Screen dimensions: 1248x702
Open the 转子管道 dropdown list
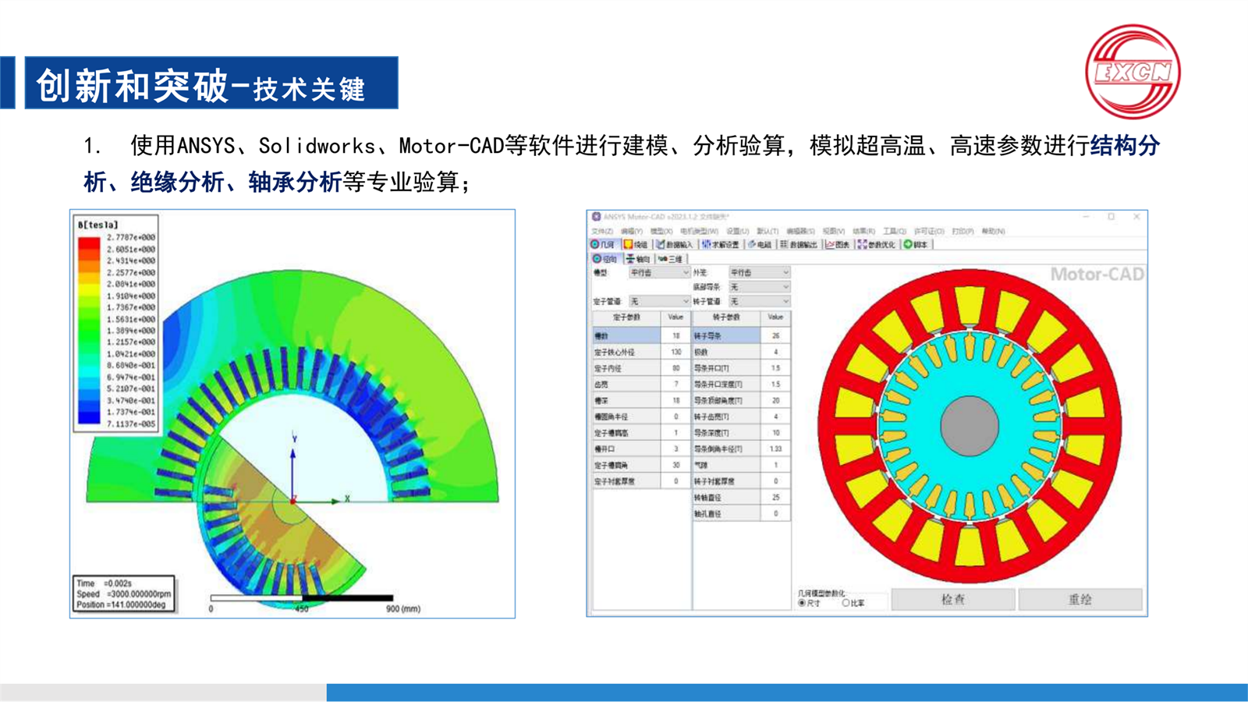click(x=758, y=302)
